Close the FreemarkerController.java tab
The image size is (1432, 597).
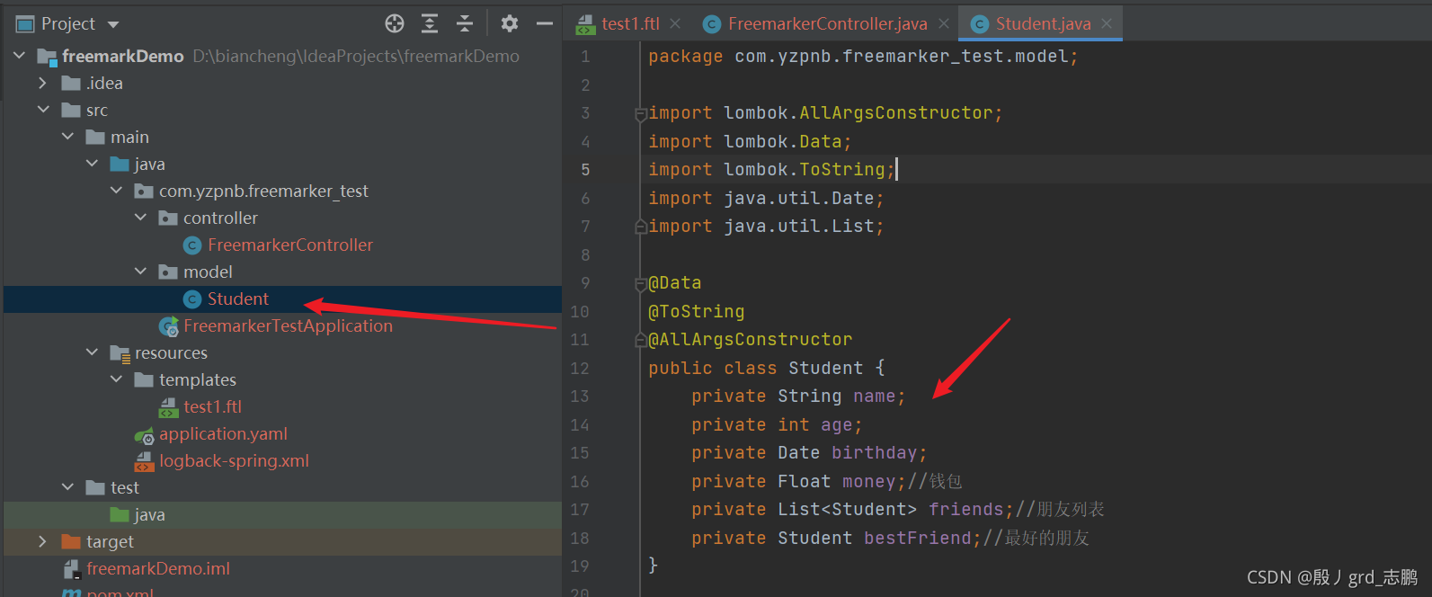(x=944, y=23)
